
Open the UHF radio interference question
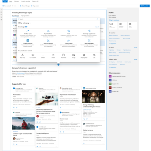tap(35, 71)
